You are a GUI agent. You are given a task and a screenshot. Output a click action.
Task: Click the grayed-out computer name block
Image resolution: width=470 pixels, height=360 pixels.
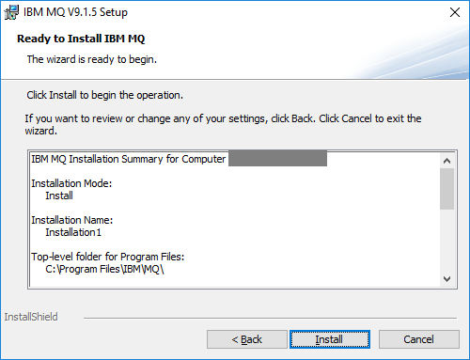(277, 158)
